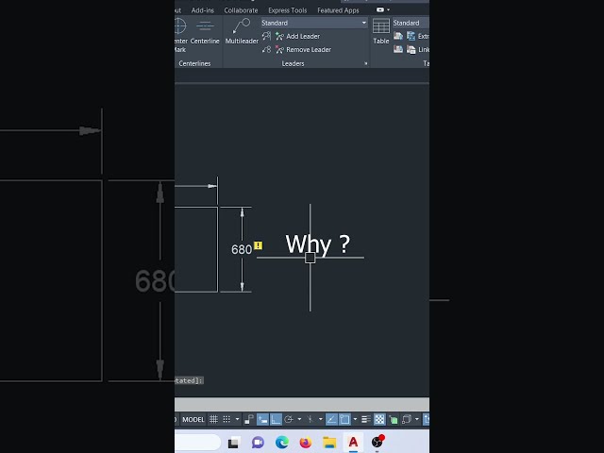This screenshot has width=604, height=453.
Task: Click the Extract Data icon
Action: (x=411, y=36)
